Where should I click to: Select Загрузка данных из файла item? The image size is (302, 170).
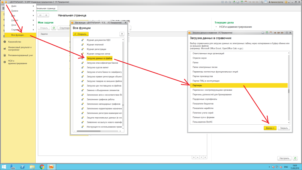[x=99, y=58]
